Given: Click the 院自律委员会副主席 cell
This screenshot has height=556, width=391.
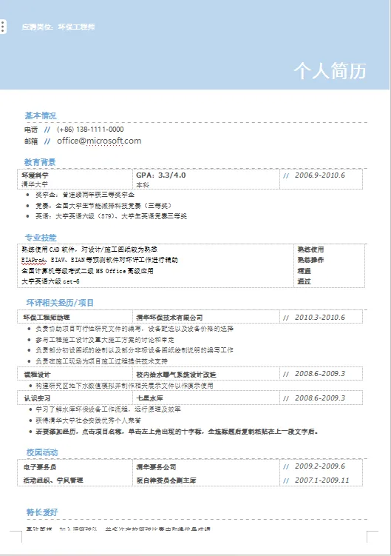Looking at the screenshot, I should pyautogui.click(x=166, y=480).
